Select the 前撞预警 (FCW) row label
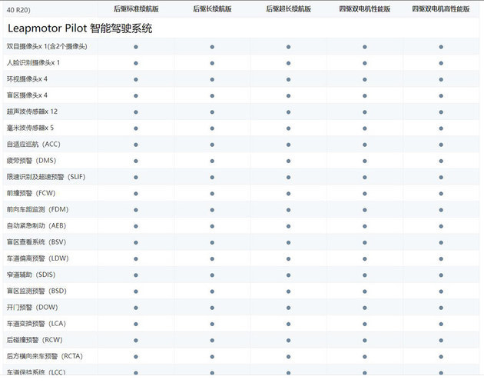 31,193
